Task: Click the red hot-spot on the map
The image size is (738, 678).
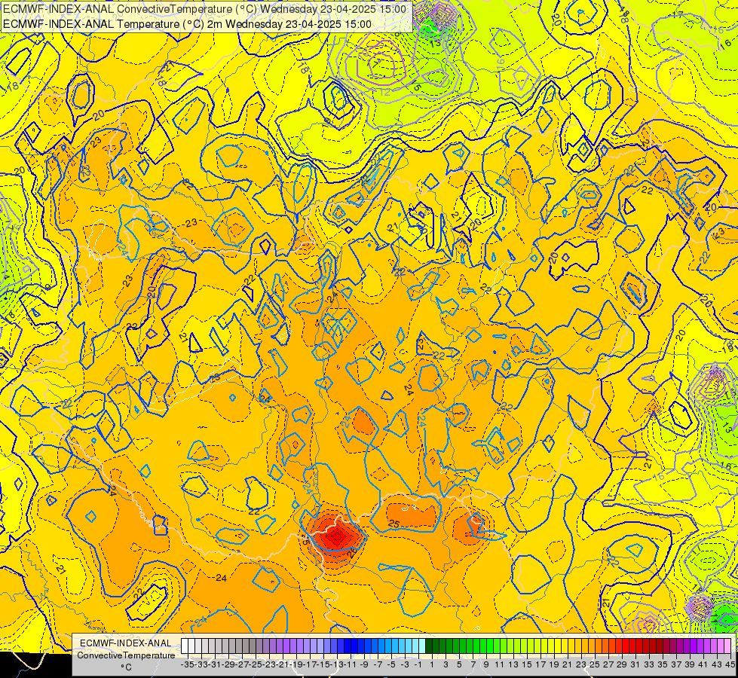Action: click(337, 535)
